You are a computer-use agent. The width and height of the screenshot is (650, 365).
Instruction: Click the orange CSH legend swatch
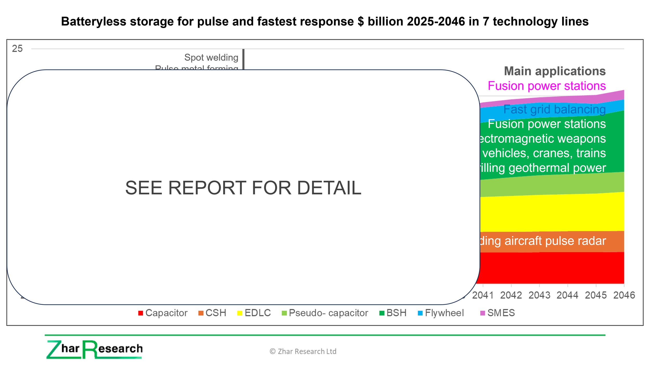point(201,313)
